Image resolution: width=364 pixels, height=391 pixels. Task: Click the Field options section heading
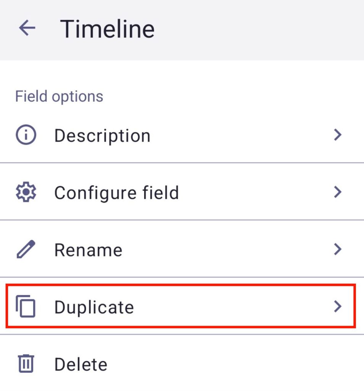point(59,96)
